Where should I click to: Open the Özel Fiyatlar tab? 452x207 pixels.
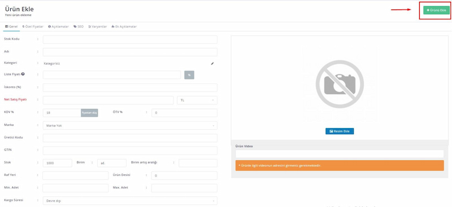click(33, 27)
